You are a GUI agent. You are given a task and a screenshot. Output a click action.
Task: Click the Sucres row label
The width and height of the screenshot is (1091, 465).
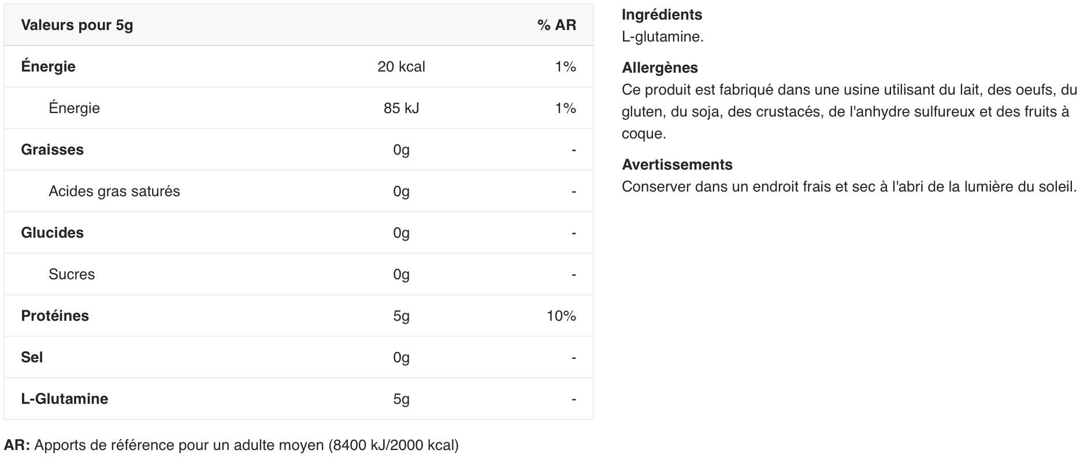pyautogui.click(x=72, y=275)
